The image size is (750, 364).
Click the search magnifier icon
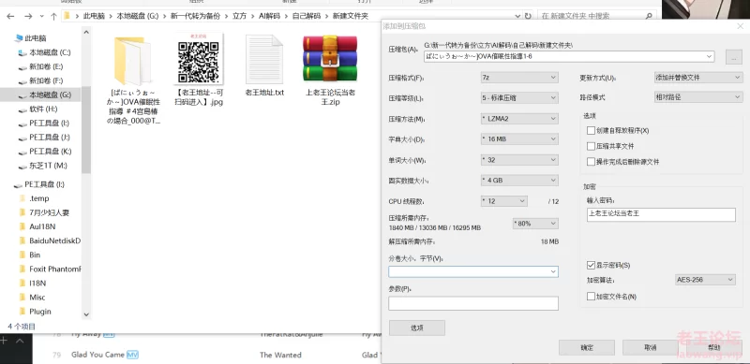649,16
